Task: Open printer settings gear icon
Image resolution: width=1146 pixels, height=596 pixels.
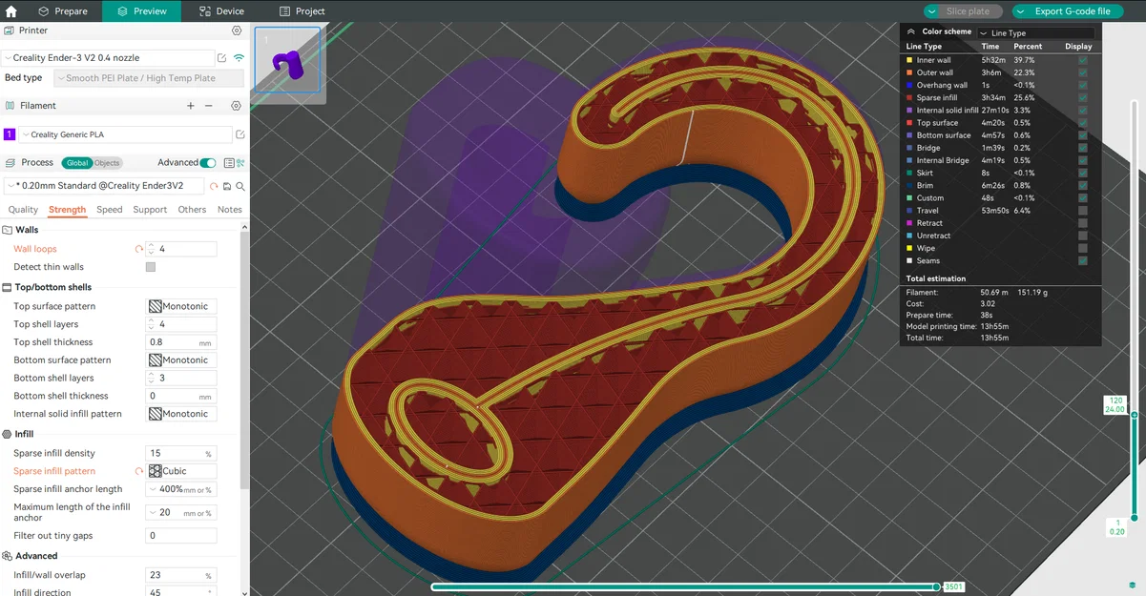Action: click(x=237, y=31)
